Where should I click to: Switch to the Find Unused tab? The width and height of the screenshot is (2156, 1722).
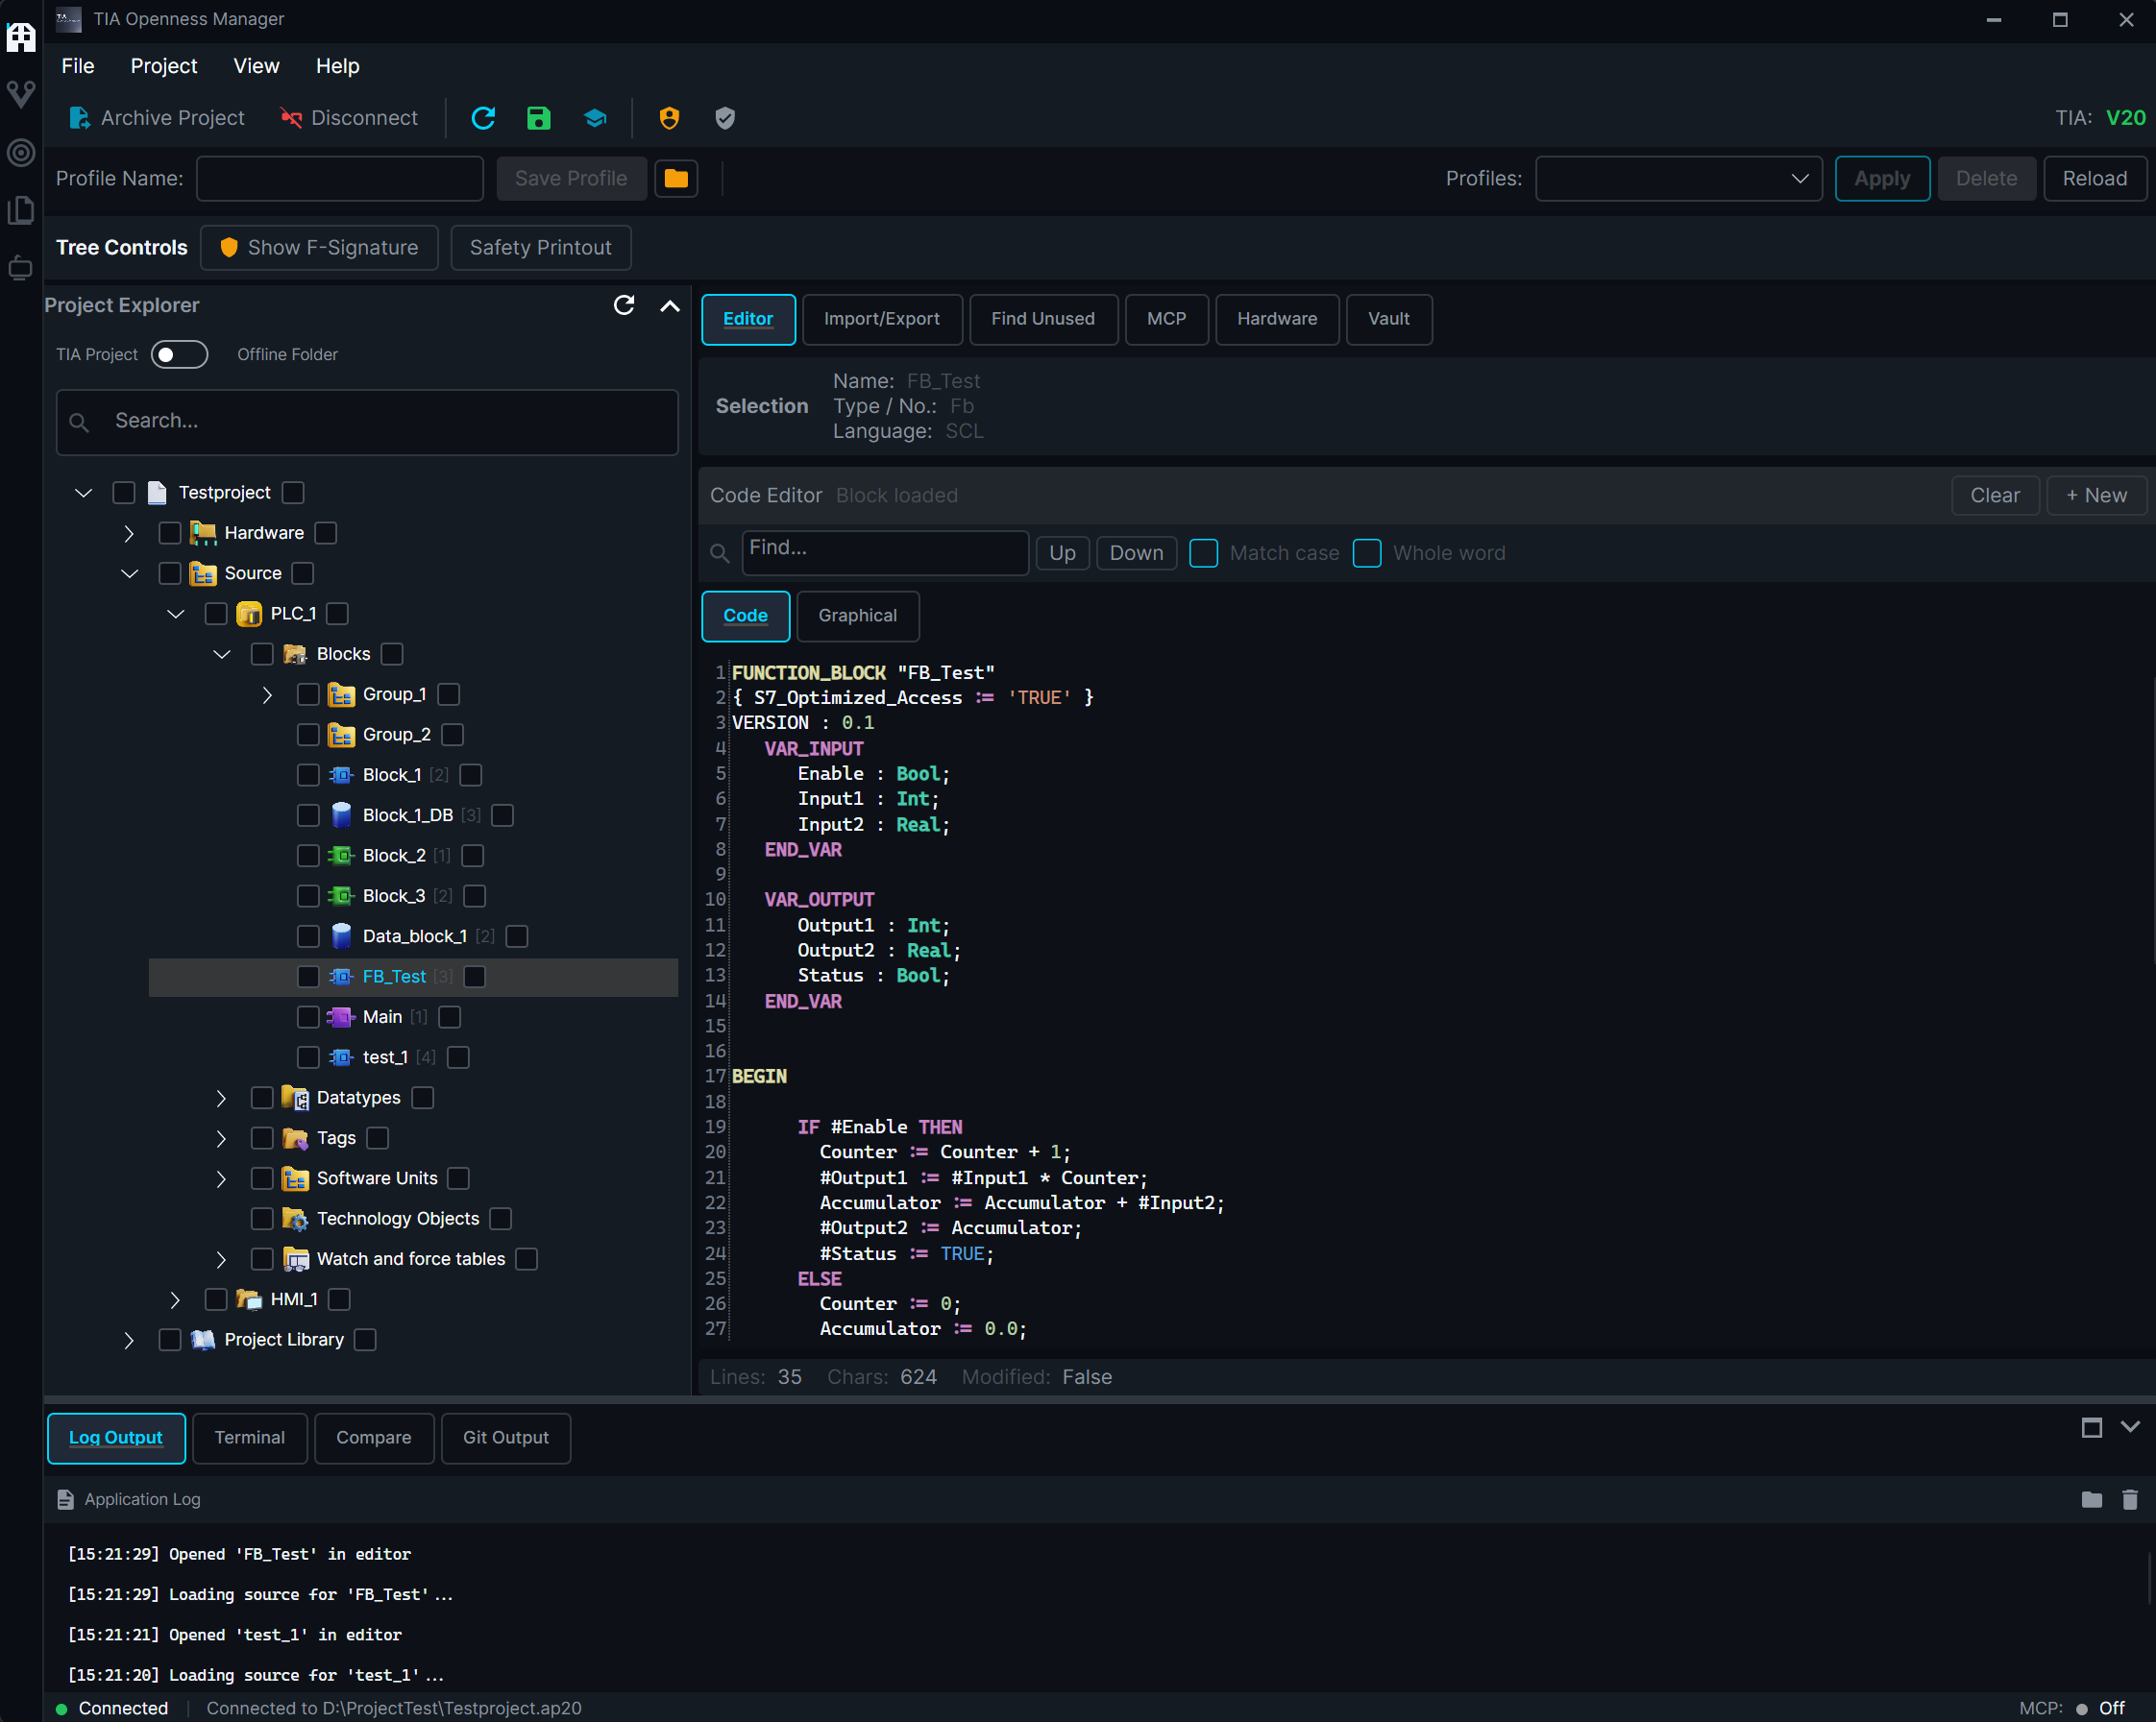pos(1042,319)
